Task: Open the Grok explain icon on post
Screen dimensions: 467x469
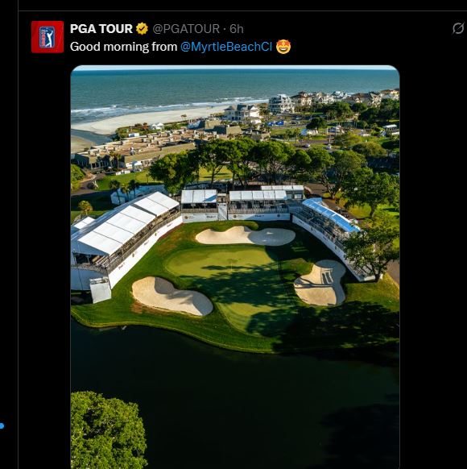Action: [457, 29]
